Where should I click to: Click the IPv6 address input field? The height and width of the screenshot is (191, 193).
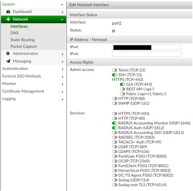point(146,54)
